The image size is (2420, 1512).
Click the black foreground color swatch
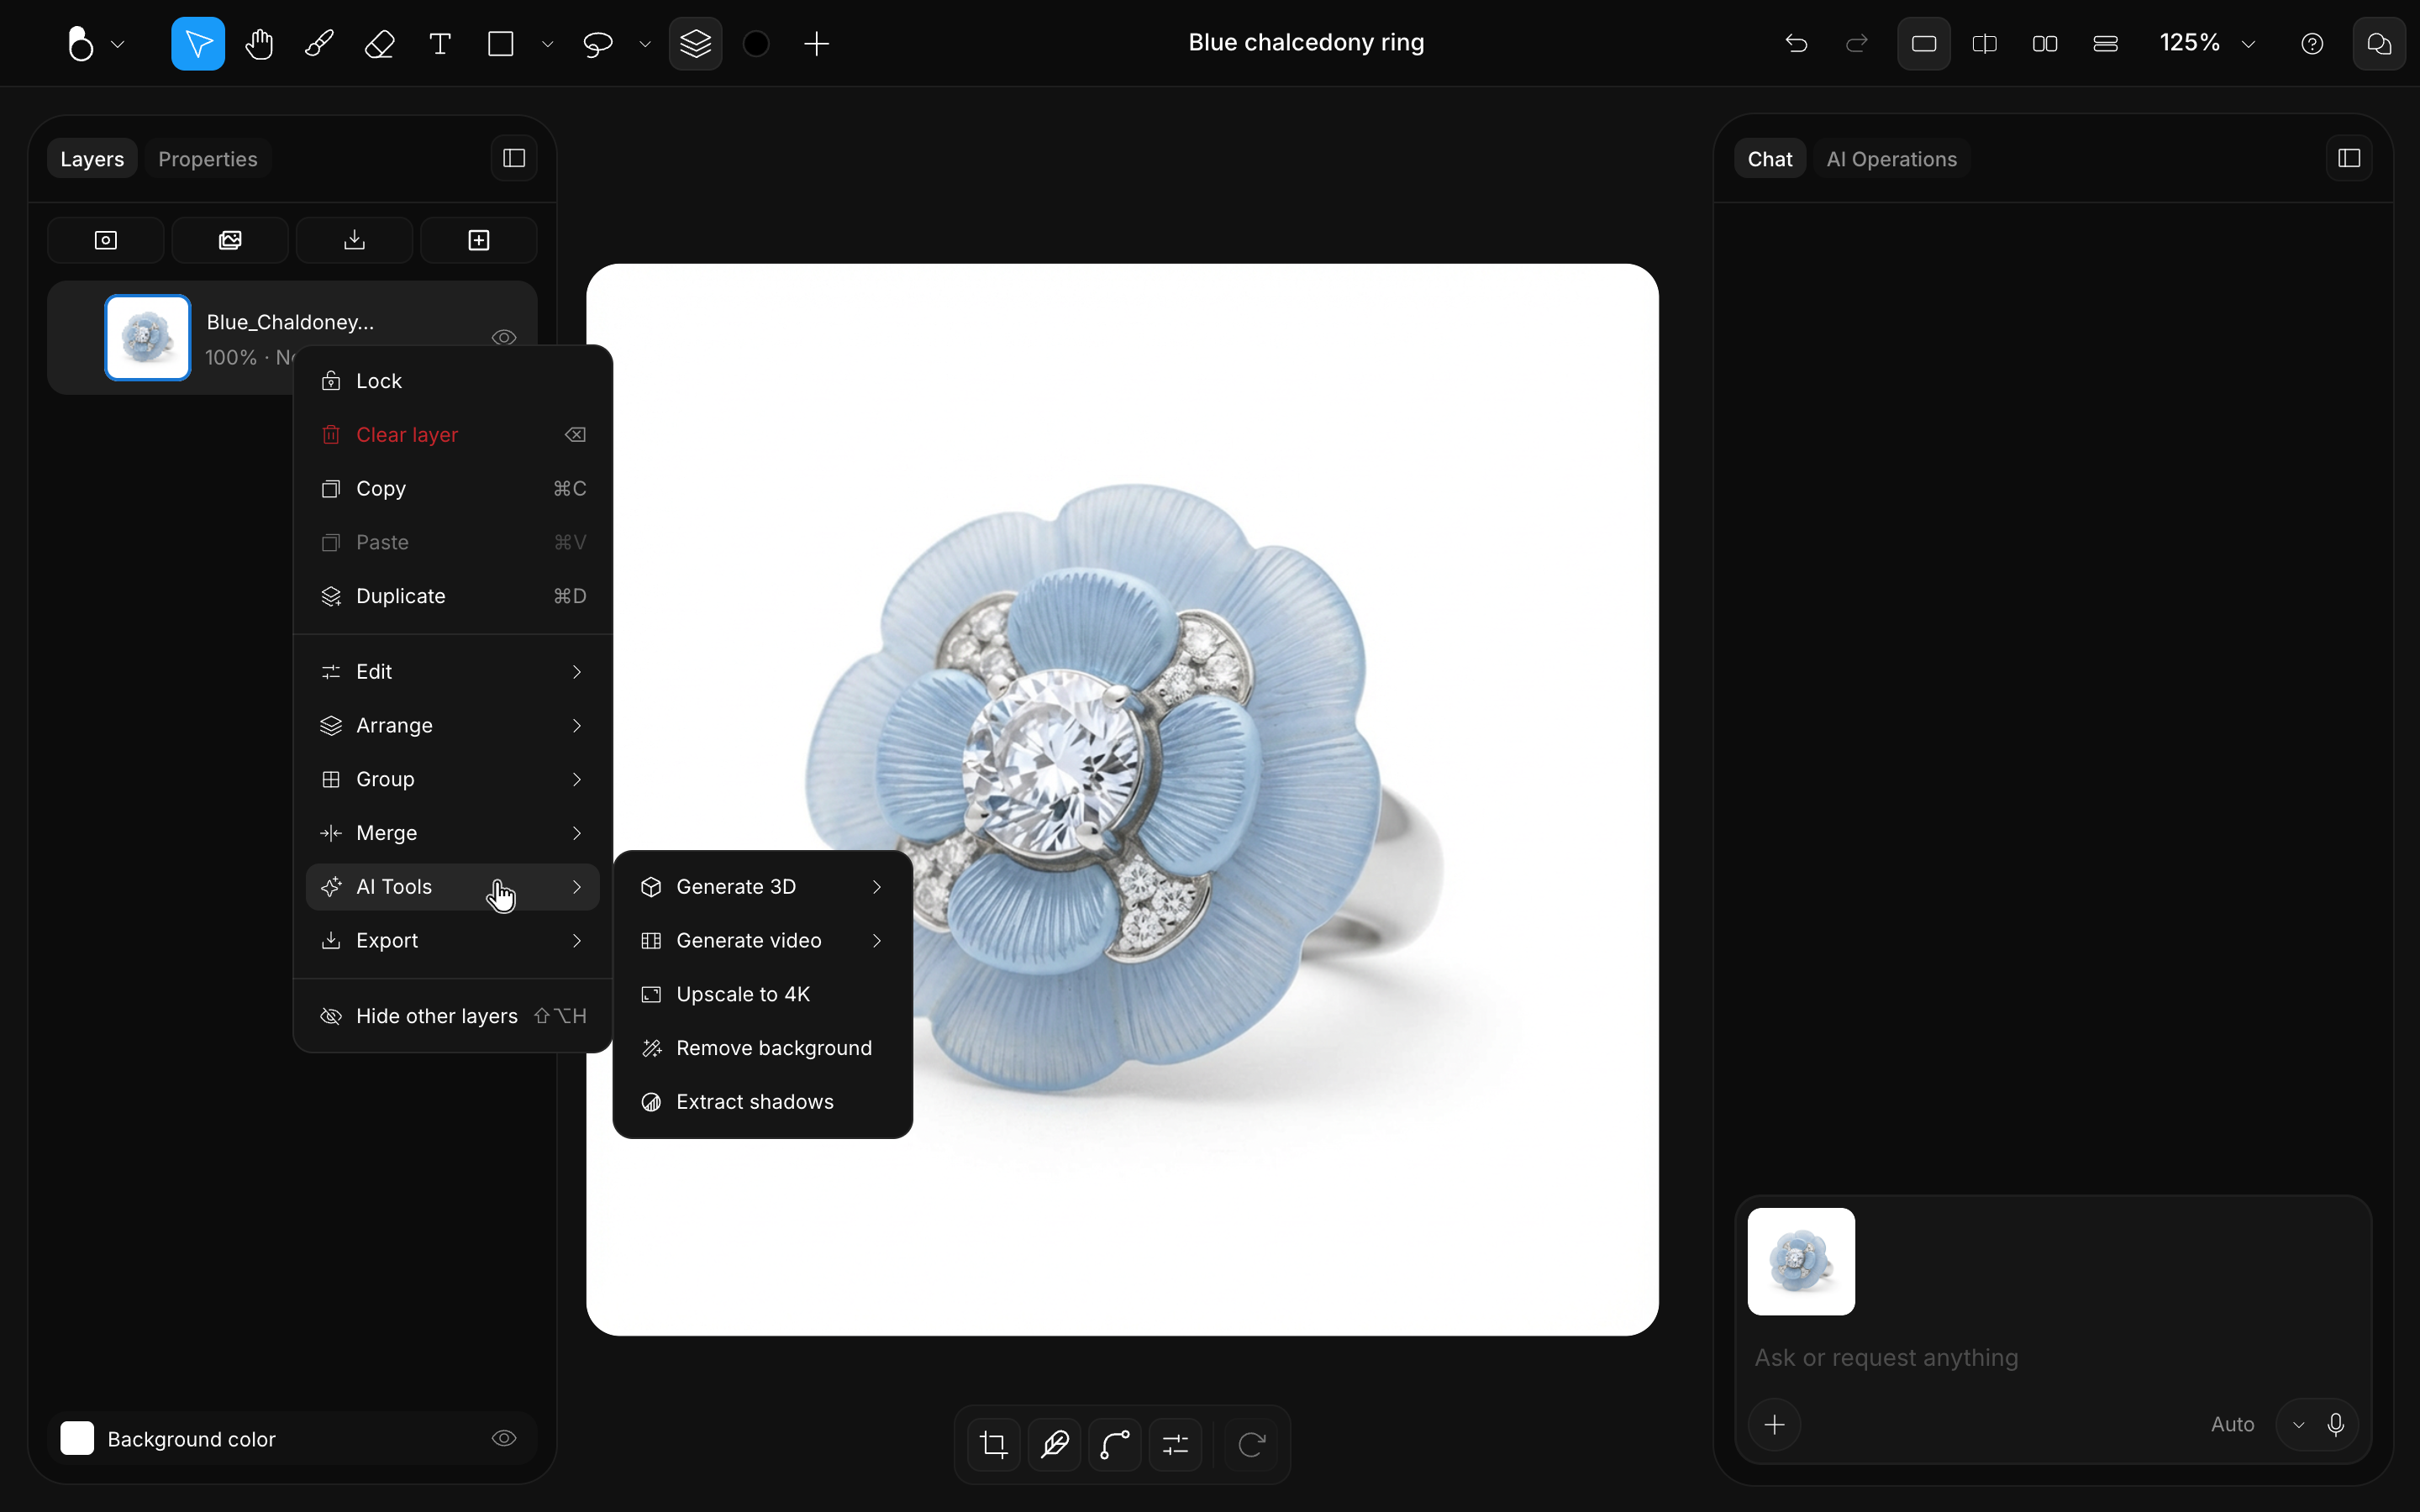[757, 44]
